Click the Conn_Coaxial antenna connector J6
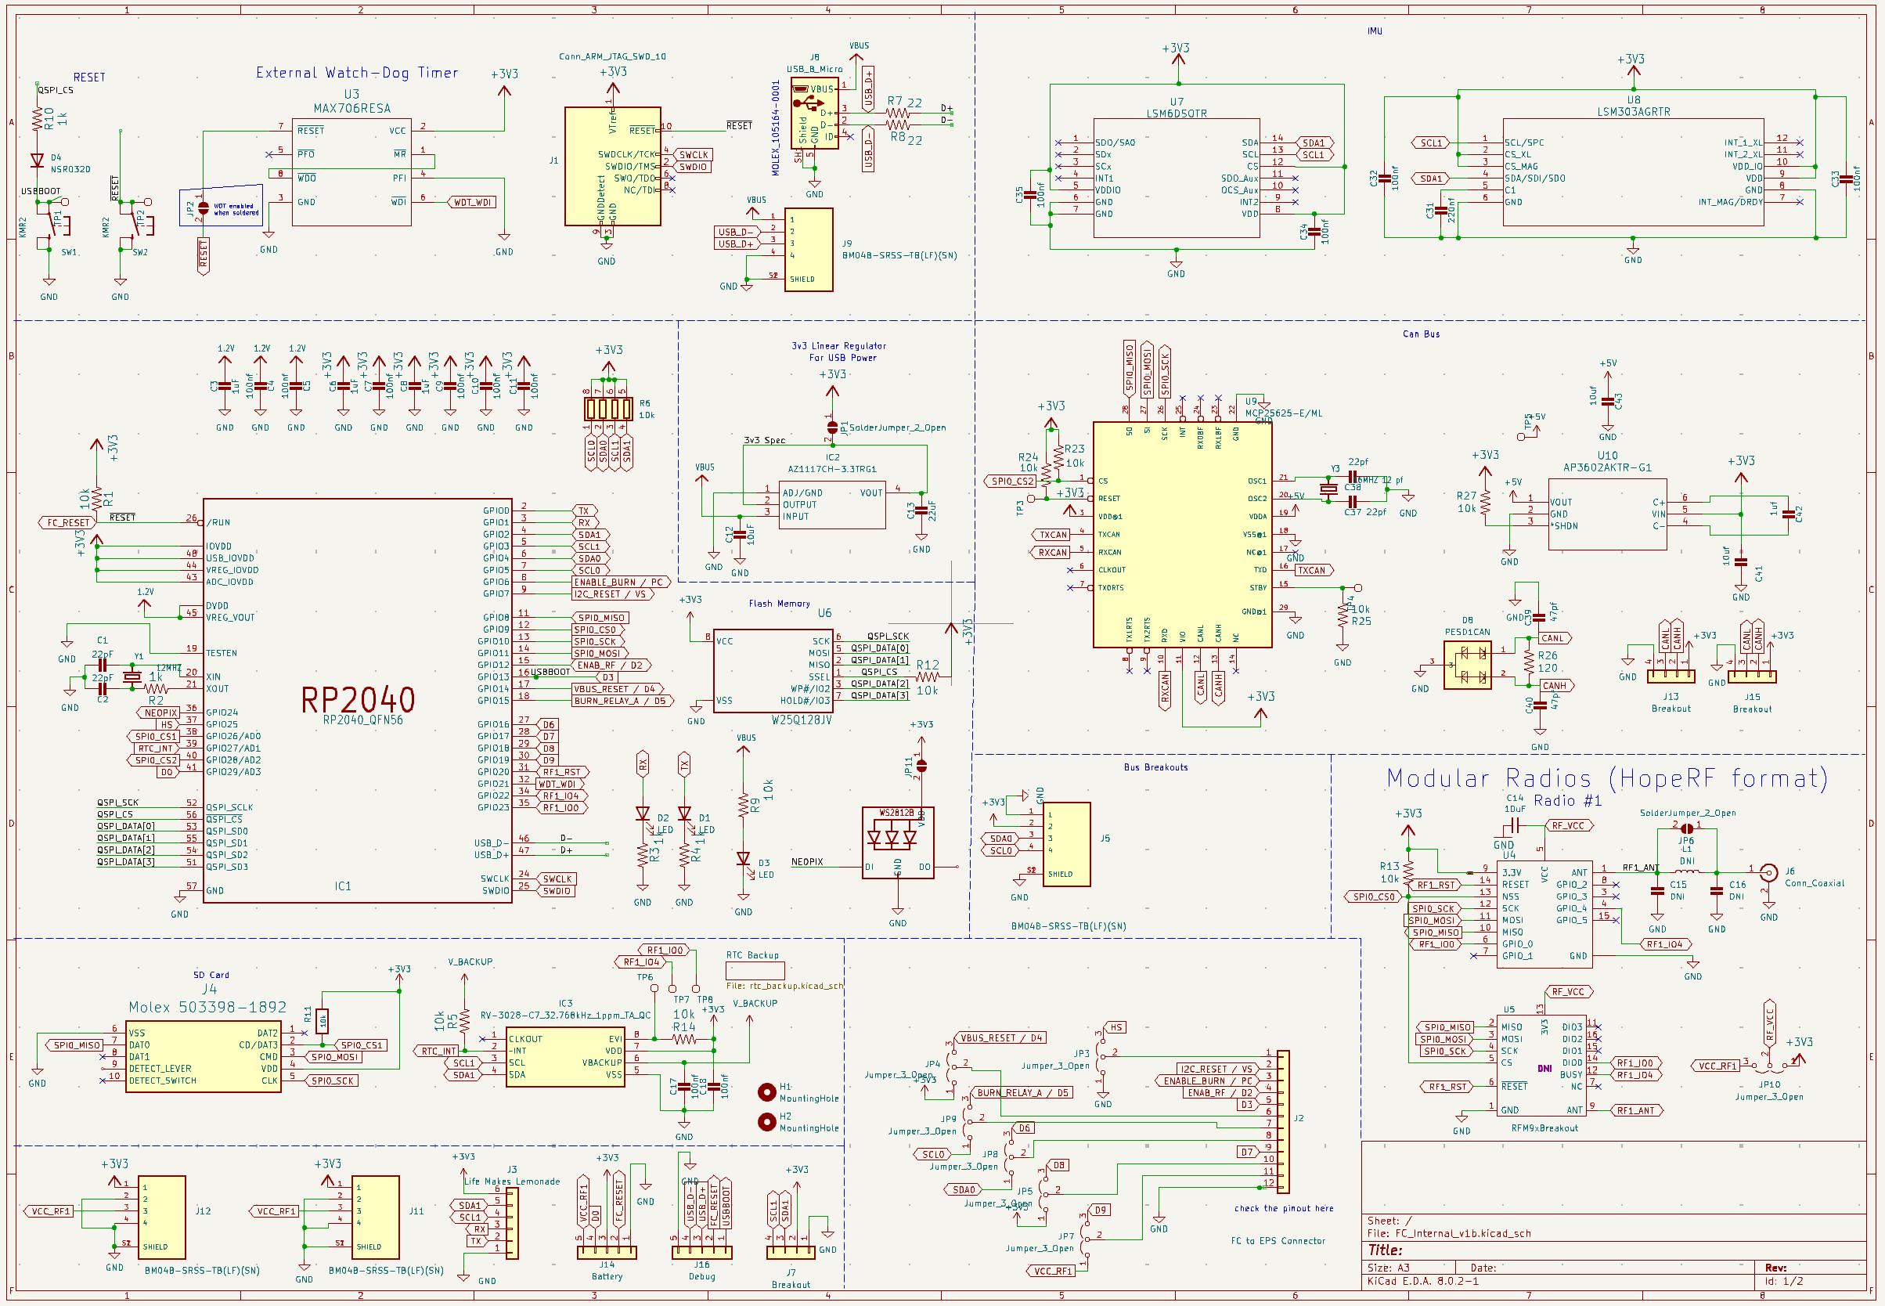The image size is (1885, 1306). pyautogui.click(x=1768, y=873)
